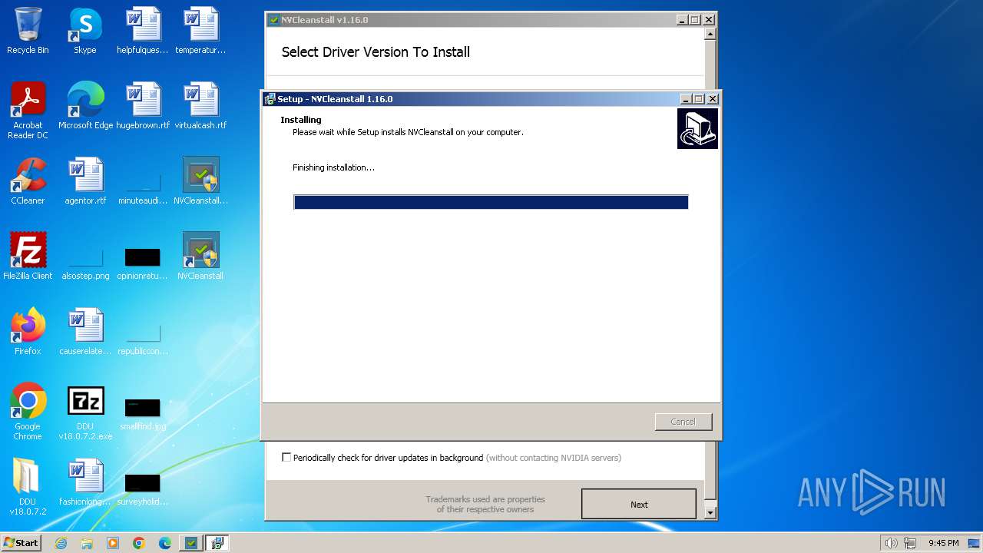Click Next in the NVCleanstall window
Viewport: 983px width, 553px height.
click(639, 505)
